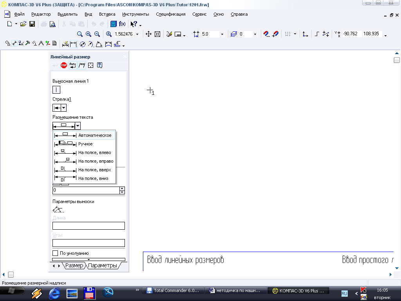Zoom out with the minus magnifier
Screen dimensions: 401x301
tap(97, 34)
